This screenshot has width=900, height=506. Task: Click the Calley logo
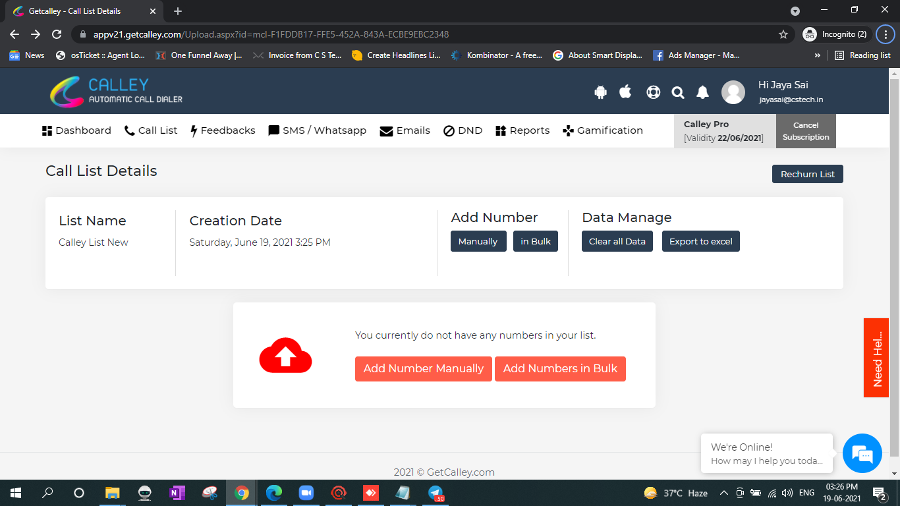116,92
